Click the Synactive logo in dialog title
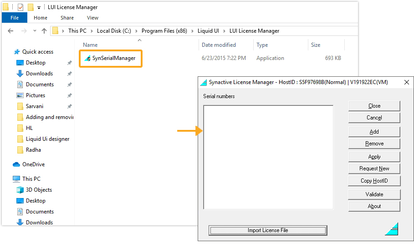Image resolution: width=414 pixels, height=248 pixels. click(x=203, y=82)
